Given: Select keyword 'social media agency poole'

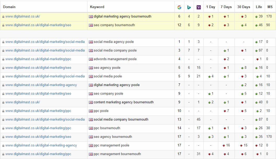Looking at the screenshot, I should 114,42.
